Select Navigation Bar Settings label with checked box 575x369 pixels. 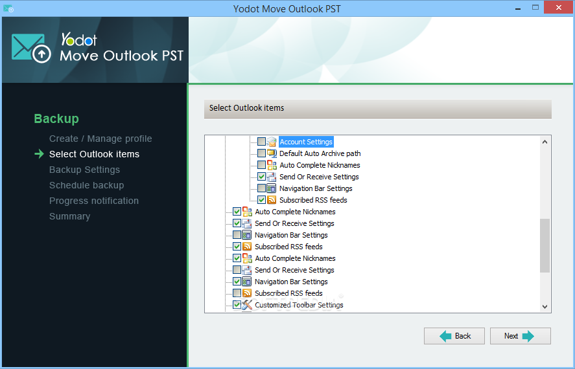click(291, 282)
